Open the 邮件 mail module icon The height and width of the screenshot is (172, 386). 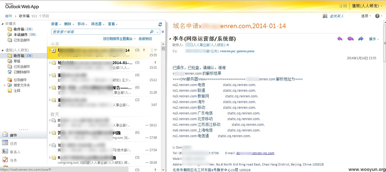5,134
